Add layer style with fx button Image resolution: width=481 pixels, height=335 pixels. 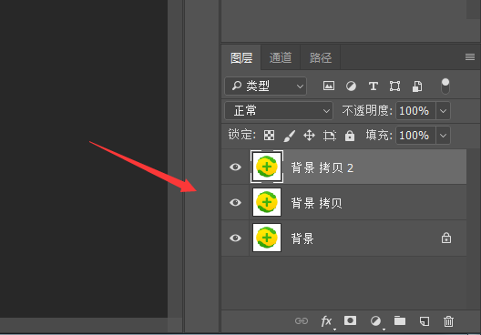[326, 321]
